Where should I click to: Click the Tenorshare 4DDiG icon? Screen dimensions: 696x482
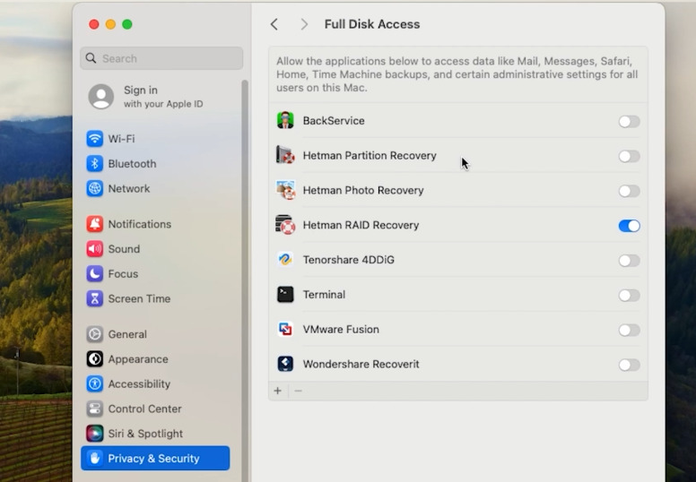pos(285,260)
